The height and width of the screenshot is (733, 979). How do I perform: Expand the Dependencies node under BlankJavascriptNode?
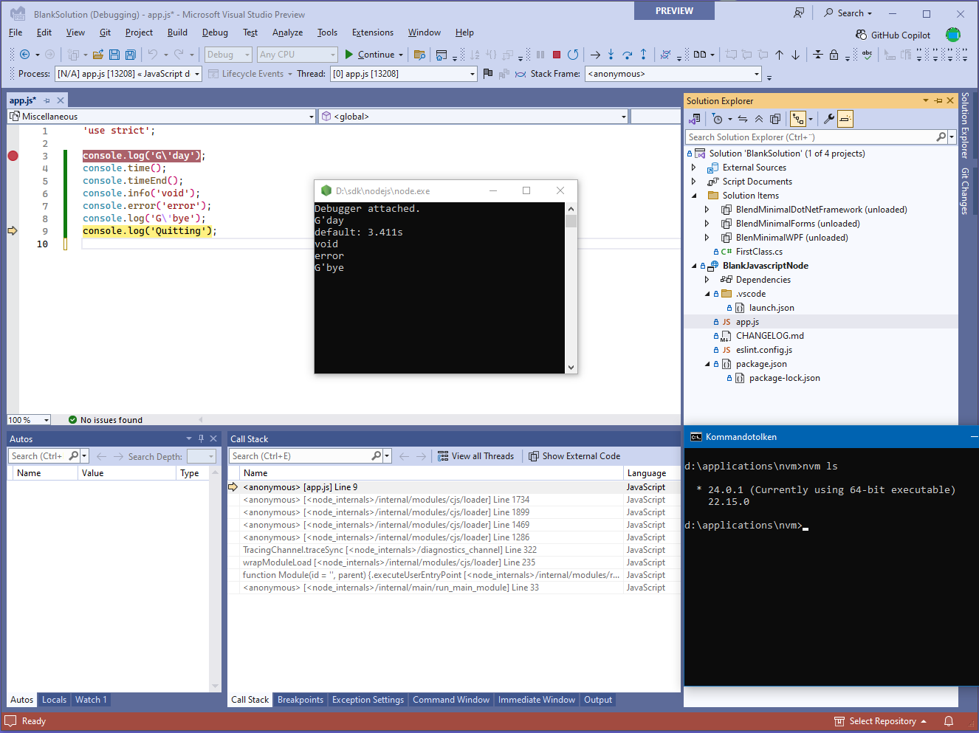pos(706,279)
